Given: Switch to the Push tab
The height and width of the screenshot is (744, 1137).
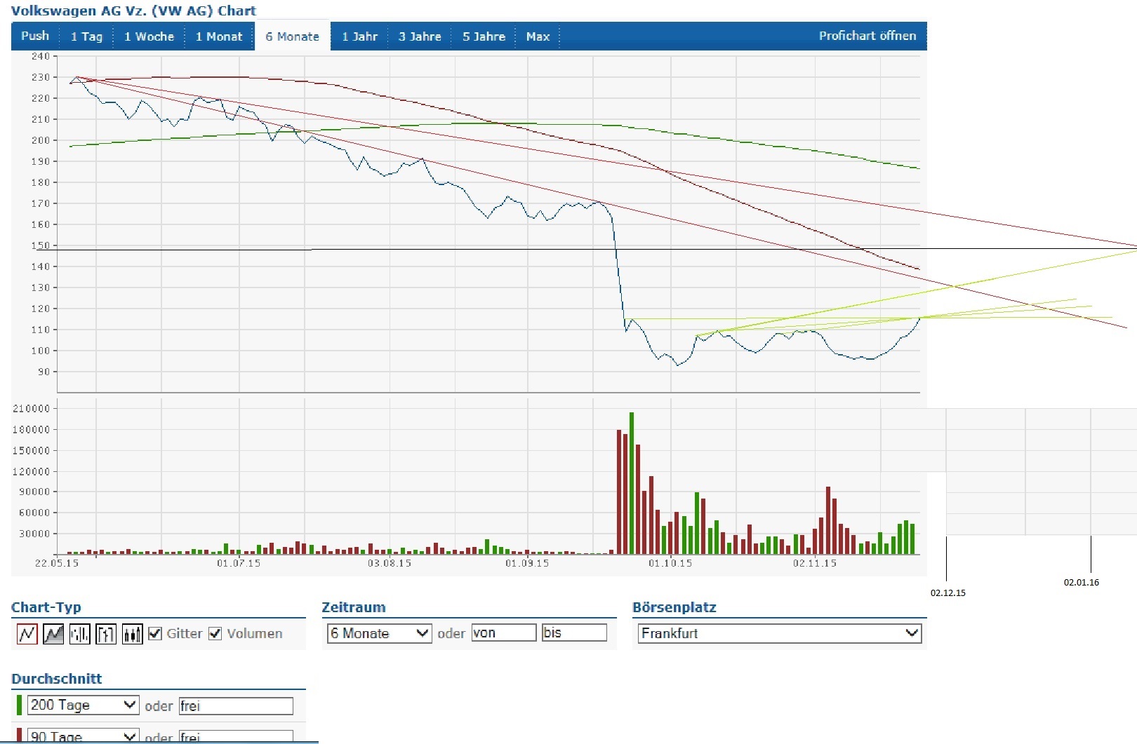Looking at the screenshot, I should pos(35,36).
